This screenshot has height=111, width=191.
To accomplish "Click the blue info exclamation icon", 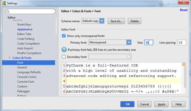I will [64, 50].
